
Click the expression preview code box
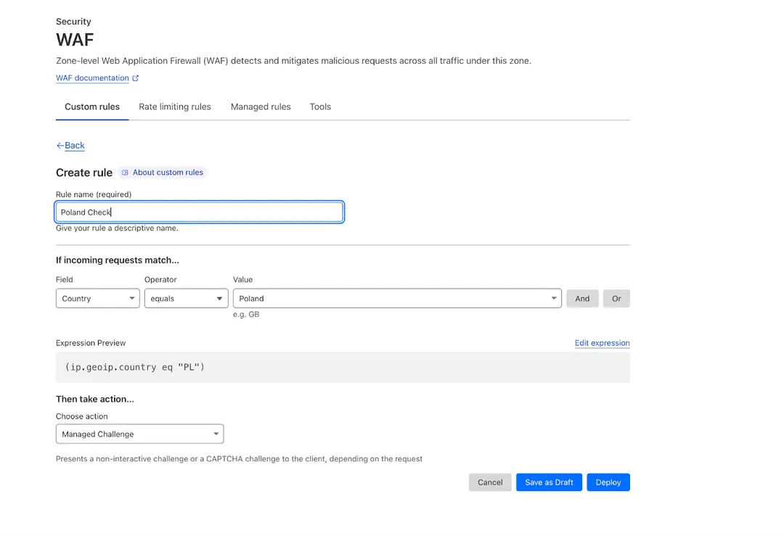(x=343, y=367)
